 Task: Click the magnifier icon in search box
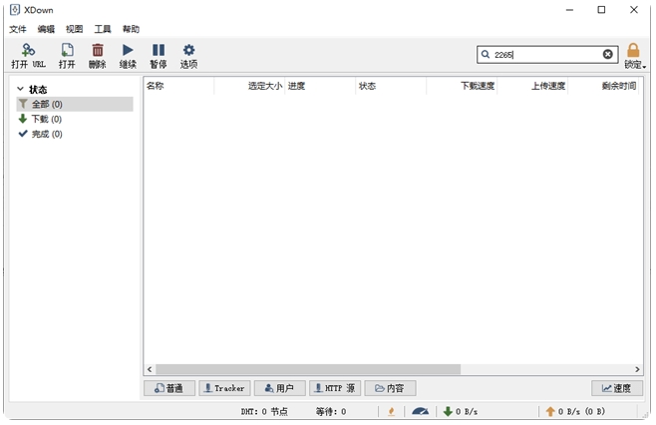pos(486,55)
